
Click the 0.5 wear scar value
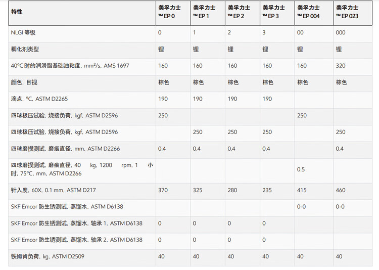pyautogui.click(x=301, y=169)
